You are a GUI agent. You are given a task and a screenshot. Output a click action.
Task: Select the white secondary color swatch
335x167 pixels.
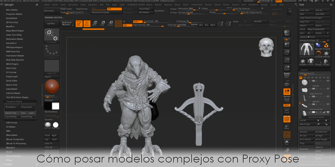point(56,106)
